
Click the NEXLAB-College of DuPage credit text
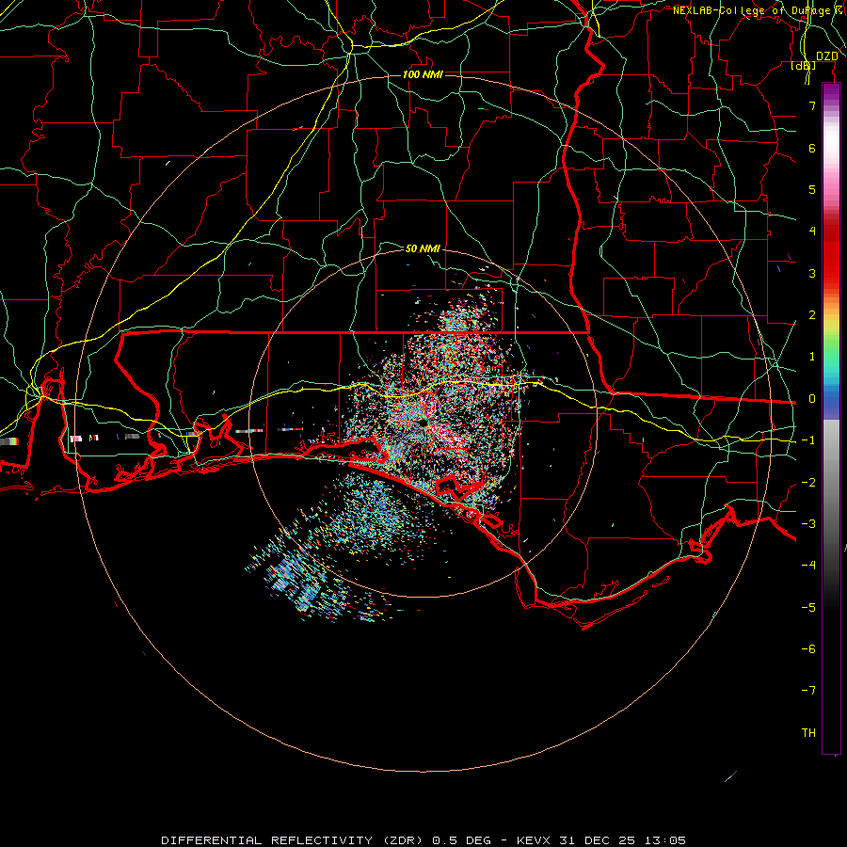[752, 10]
